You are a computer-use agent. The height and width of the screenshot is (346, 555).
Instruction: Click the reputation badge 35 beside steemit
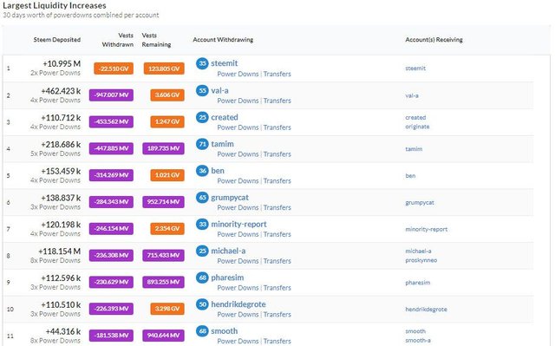click(x=202, y=63)
